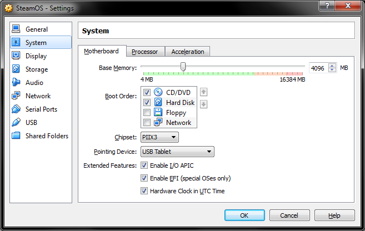
Task: Select Serial Ports label in settings list
Action: (41, 109)
